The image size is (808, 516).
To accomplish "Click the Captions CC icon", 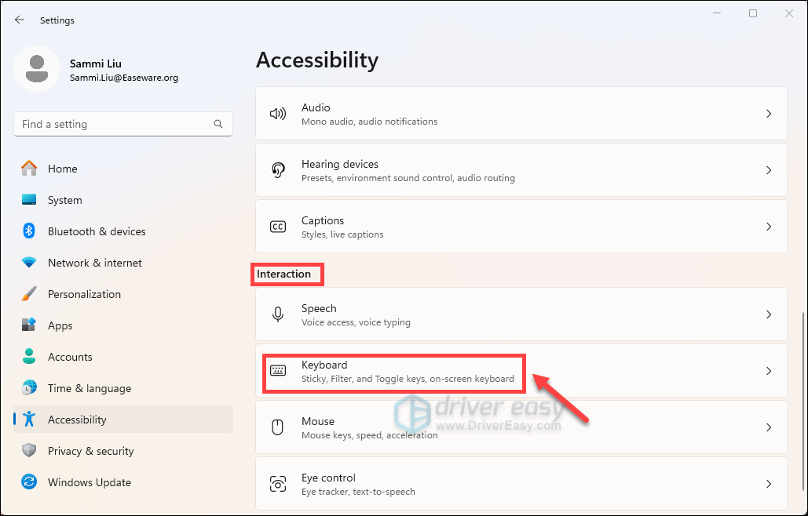I will (278, 226).
